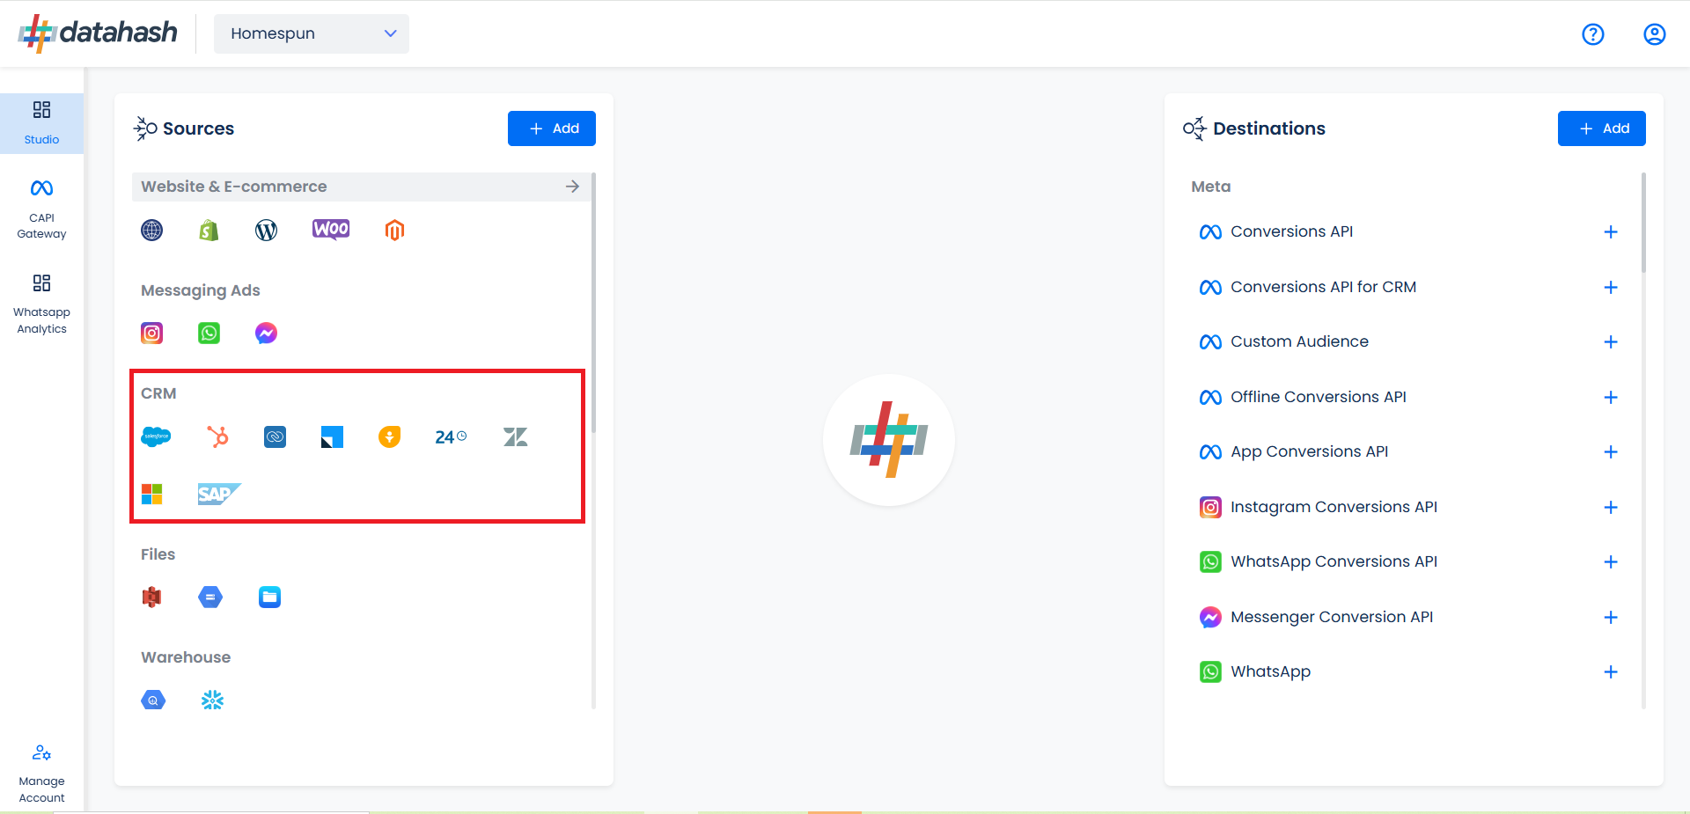Select the Website globe source icon

[152, 231]
